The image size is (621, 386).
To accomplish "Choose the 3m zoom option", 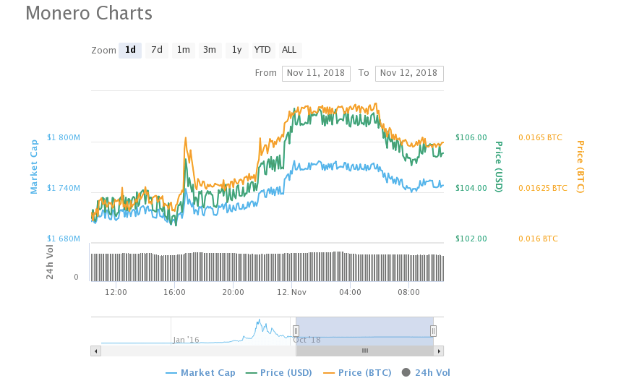I will pyautogui.click(x=210, y=50).
